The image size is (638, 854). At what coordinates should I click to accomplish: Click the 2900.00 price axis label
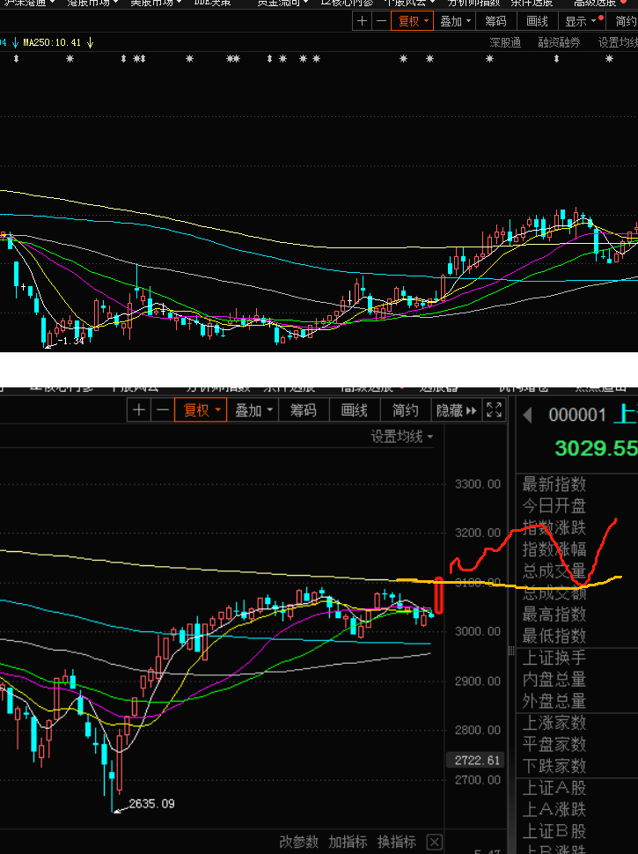coord(478,681)
